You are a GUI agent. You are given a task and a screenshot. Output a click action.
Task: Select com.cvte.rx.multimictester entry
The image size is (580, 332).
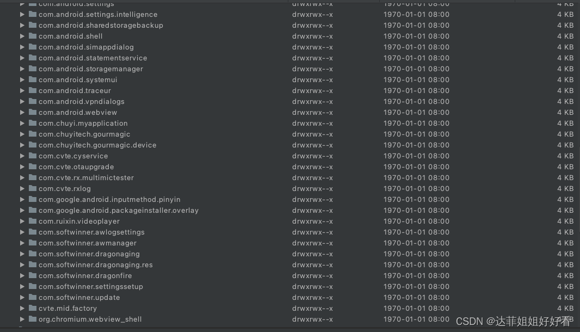[290, 177]
